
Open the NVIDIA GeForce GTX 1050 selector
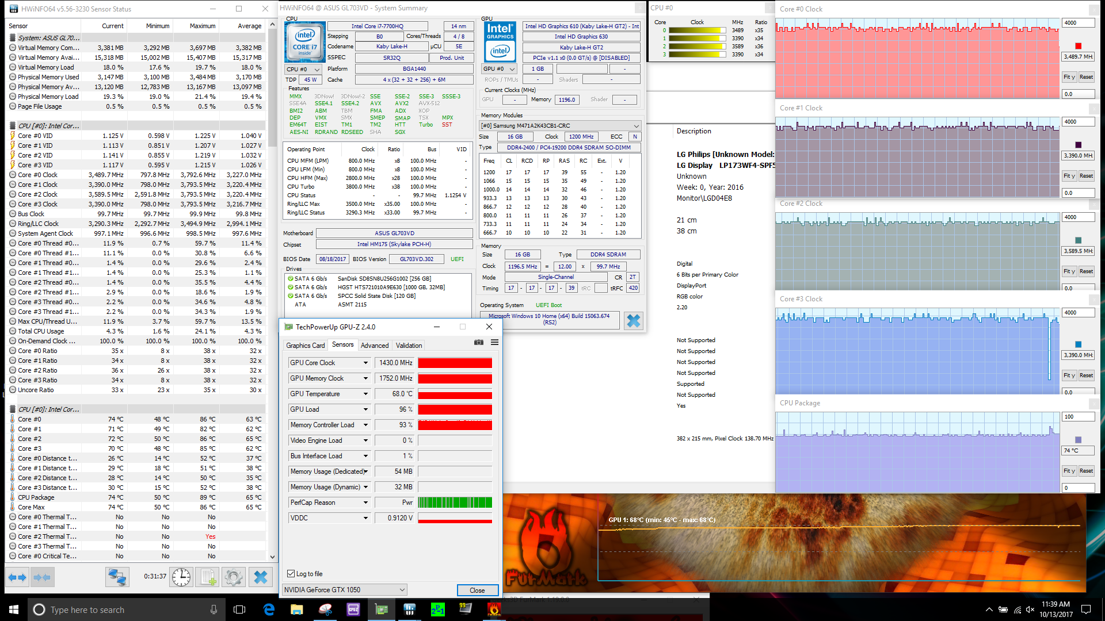344,590
